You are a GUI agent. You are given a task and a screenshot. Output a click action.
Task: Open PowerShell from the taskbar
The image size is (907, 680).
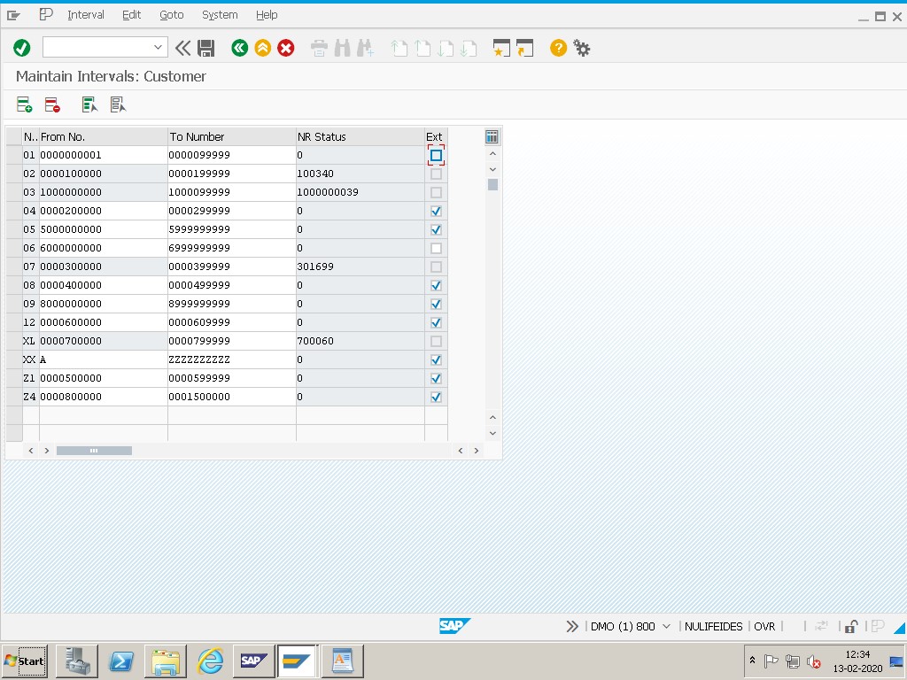click(x=121, y=661)
